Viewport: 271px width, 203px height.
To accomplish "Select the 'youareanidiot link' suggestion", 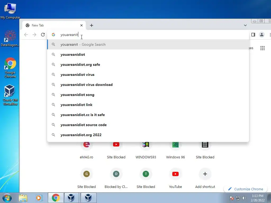I will pos(148,105).
